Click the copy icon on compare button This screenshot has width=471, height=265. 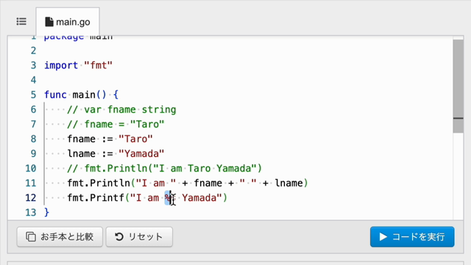tap(31, 237)
